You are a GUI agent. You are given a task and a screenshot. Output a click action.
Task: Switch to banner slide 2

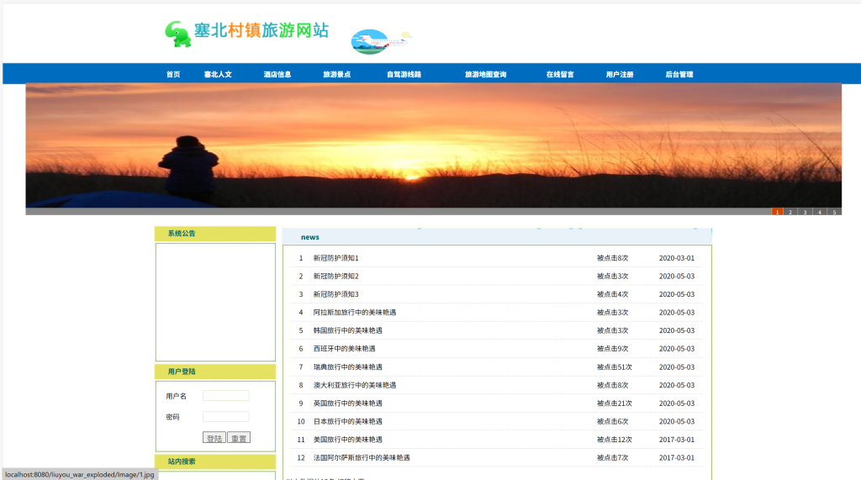790,212
